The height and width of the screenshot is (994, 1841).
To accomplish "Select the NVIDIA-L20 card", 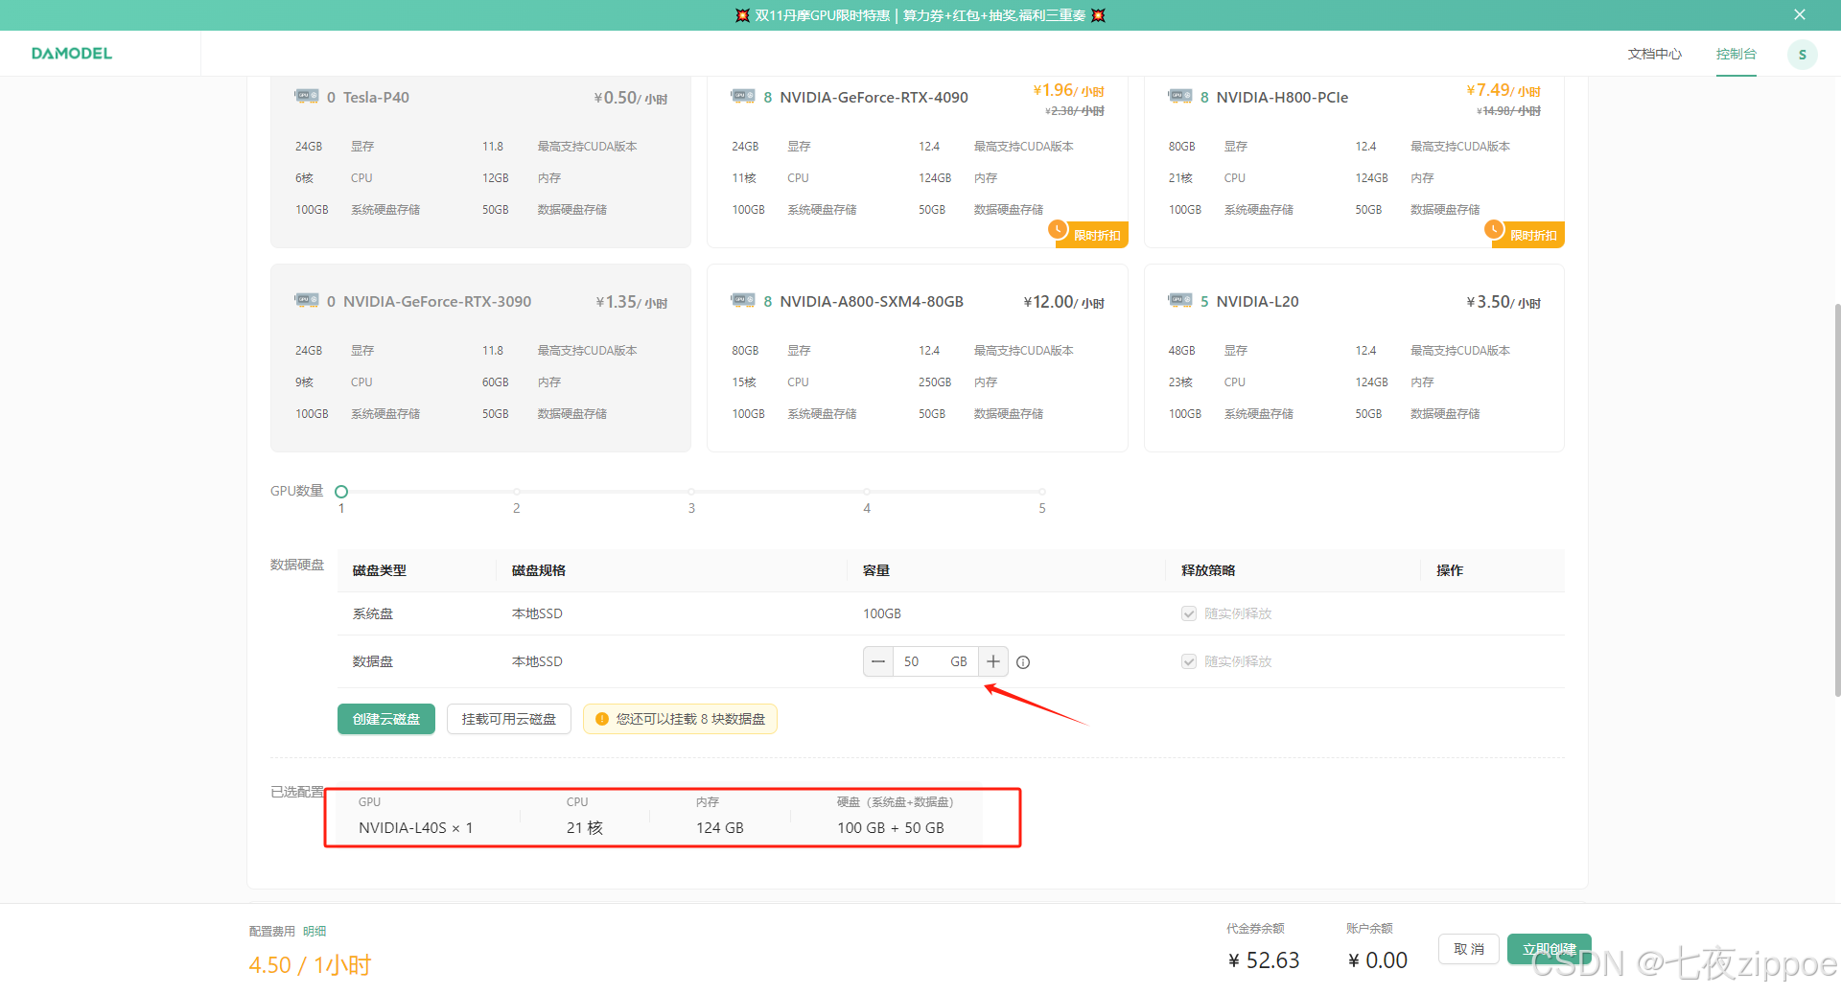I will pos(1354,358).
